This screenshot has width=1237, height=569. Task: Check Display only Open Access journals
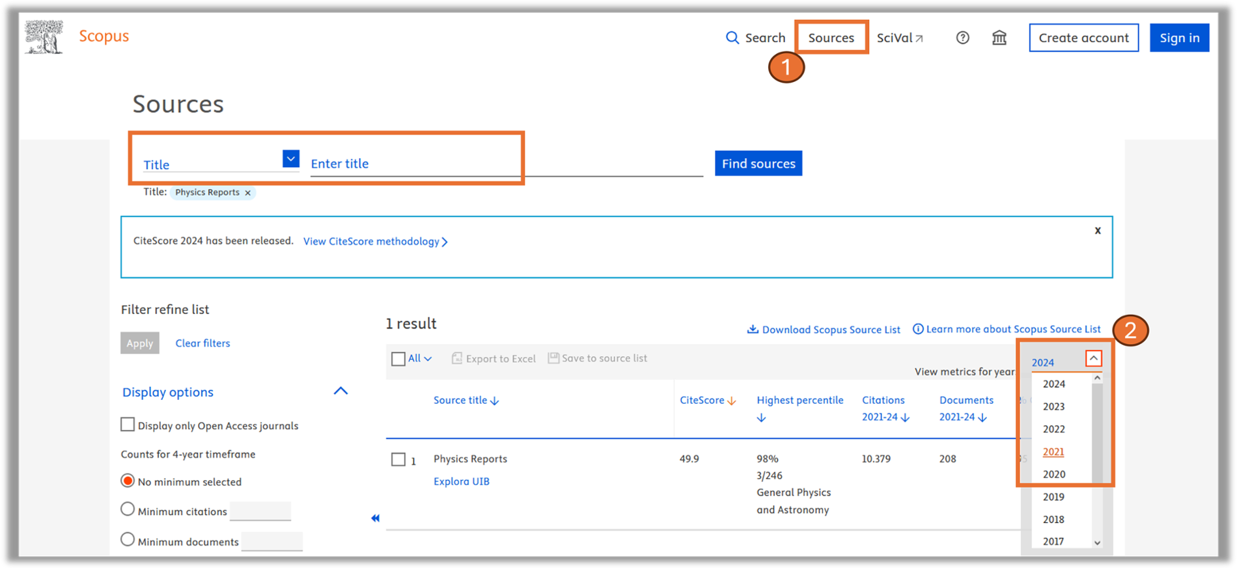pyautogui.click(x=128, y=425)
